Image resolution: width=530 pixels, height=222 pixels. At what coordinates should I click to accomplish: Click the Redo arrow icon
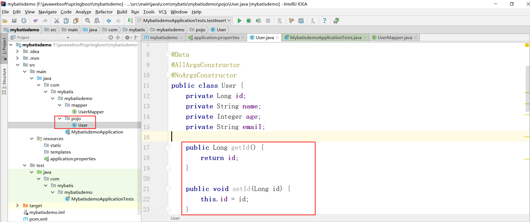point(45,21)
